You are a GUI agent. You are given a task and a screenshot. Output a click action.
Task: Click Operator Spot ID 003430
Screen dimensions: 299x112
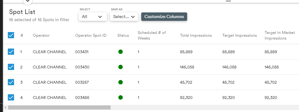point(82,67)
